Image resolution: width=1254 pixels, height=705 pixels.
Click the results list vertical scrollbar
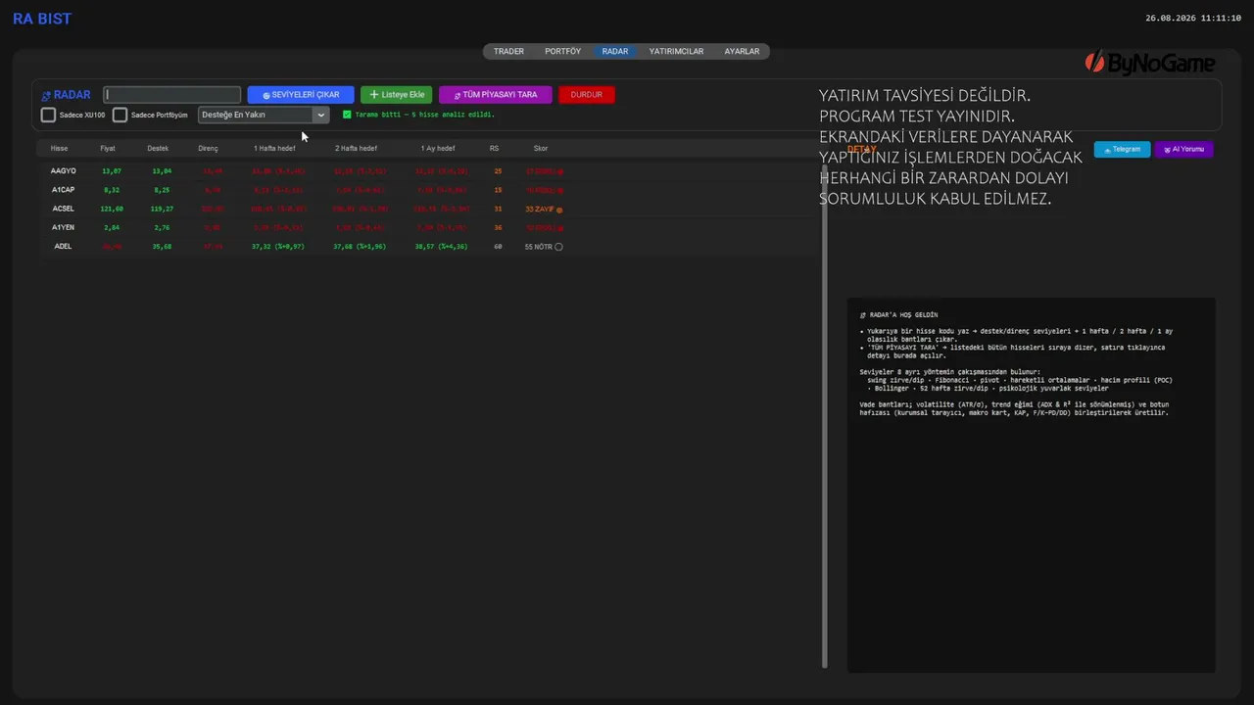(x=825, y=416)
